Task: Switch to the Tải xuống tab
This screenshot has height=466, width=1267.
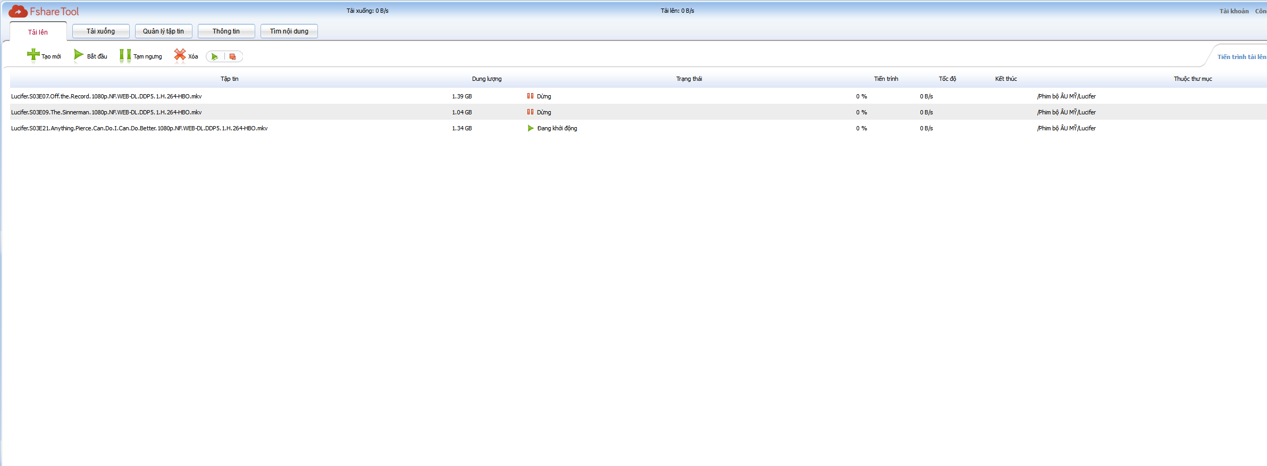Action: coord(100,31)
